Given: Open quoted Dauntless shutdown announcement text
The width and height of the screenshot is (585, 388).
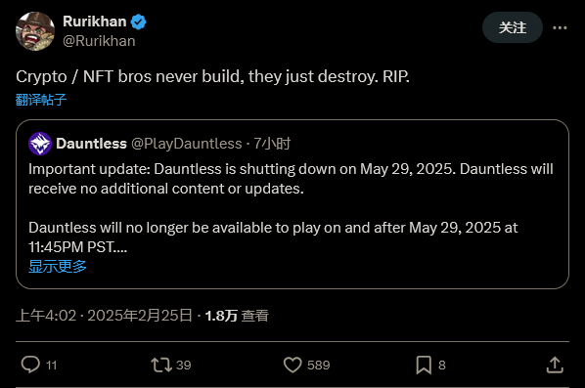Looking at the screenshot, I should coord(291,208).
